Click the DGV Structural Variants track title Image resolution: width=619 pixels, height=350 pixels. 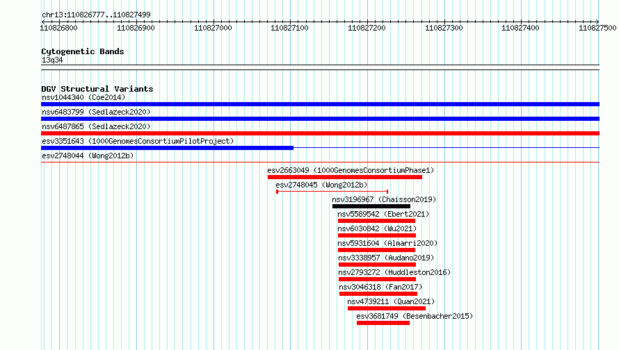pos(97,89)
